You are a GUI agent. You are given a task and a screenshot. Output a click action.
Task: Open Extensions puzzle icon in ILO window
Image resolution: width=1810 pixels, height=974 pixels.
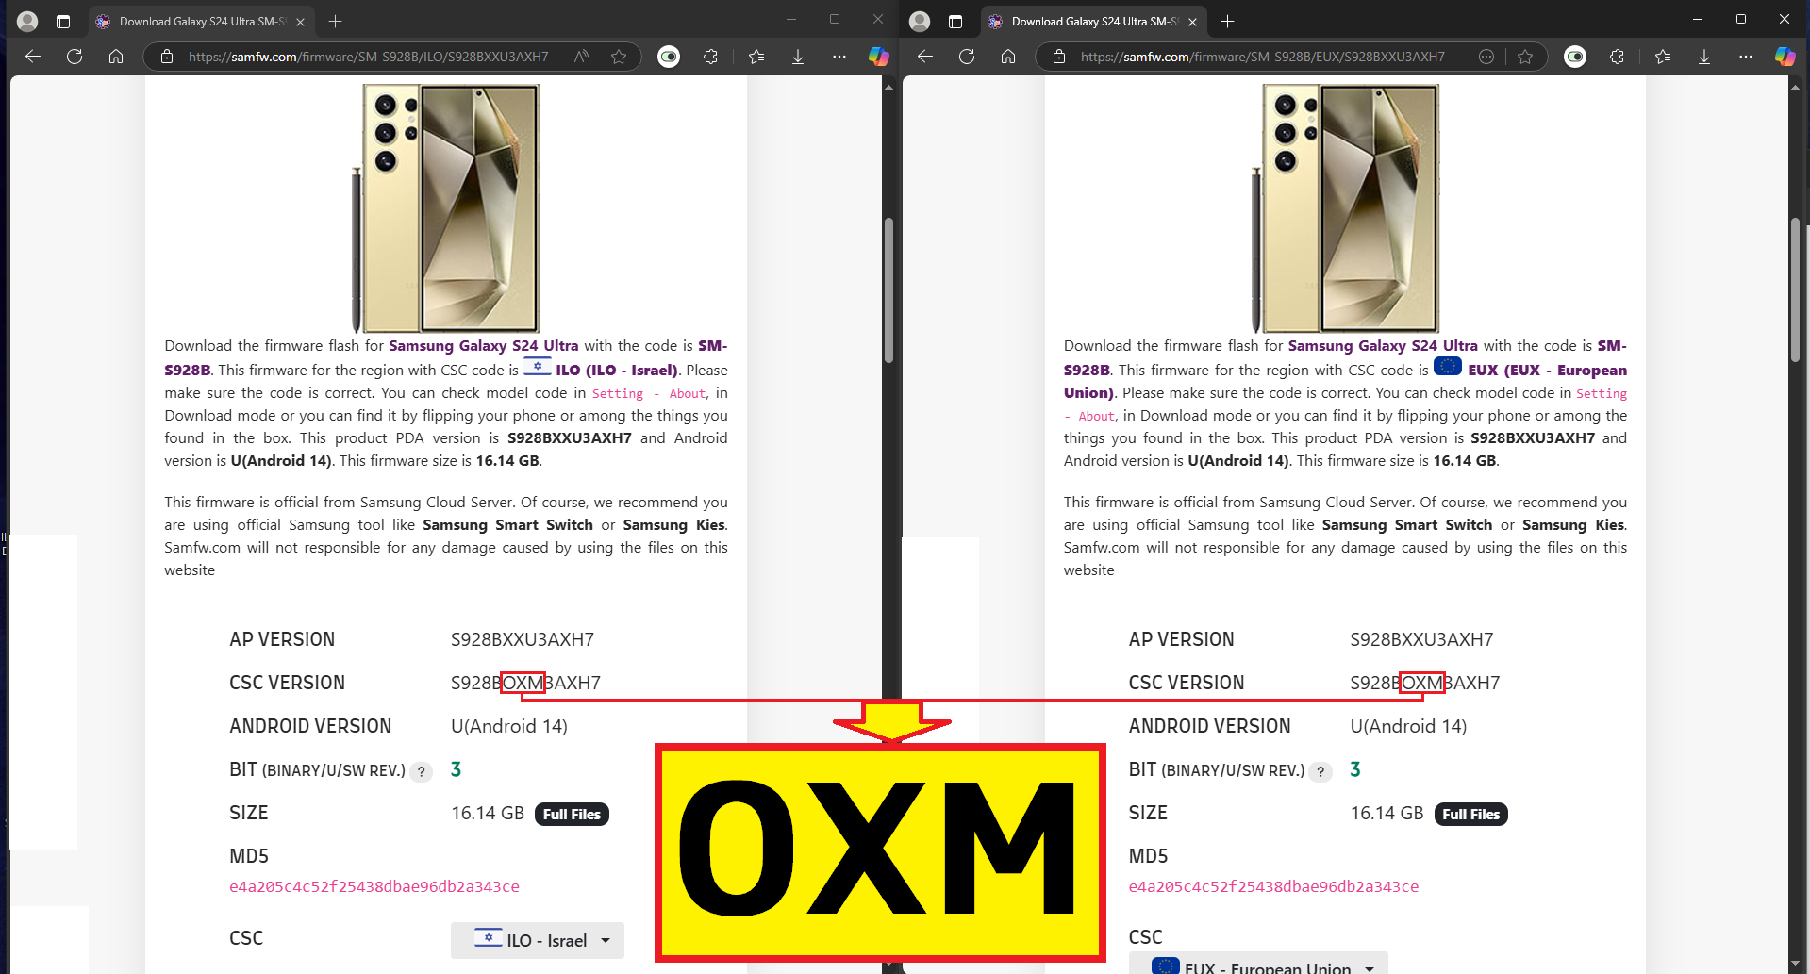click(x=711, y=57)
